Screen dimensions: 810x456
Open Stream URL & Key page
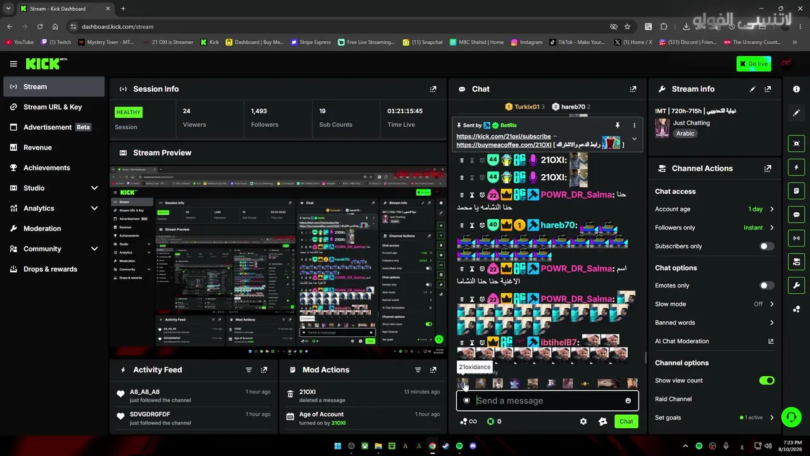pyautogui.click(x=54, y=107)
